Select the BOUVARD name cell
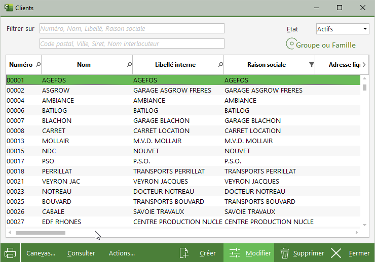Viewport: 375px width, 262px height. [57, 202]
